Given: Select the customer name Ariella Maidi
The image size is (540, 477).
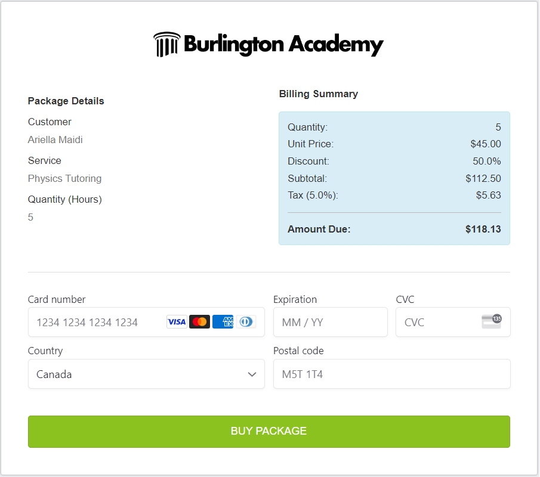Looking at the screenshot, I should tap(55, 140).
